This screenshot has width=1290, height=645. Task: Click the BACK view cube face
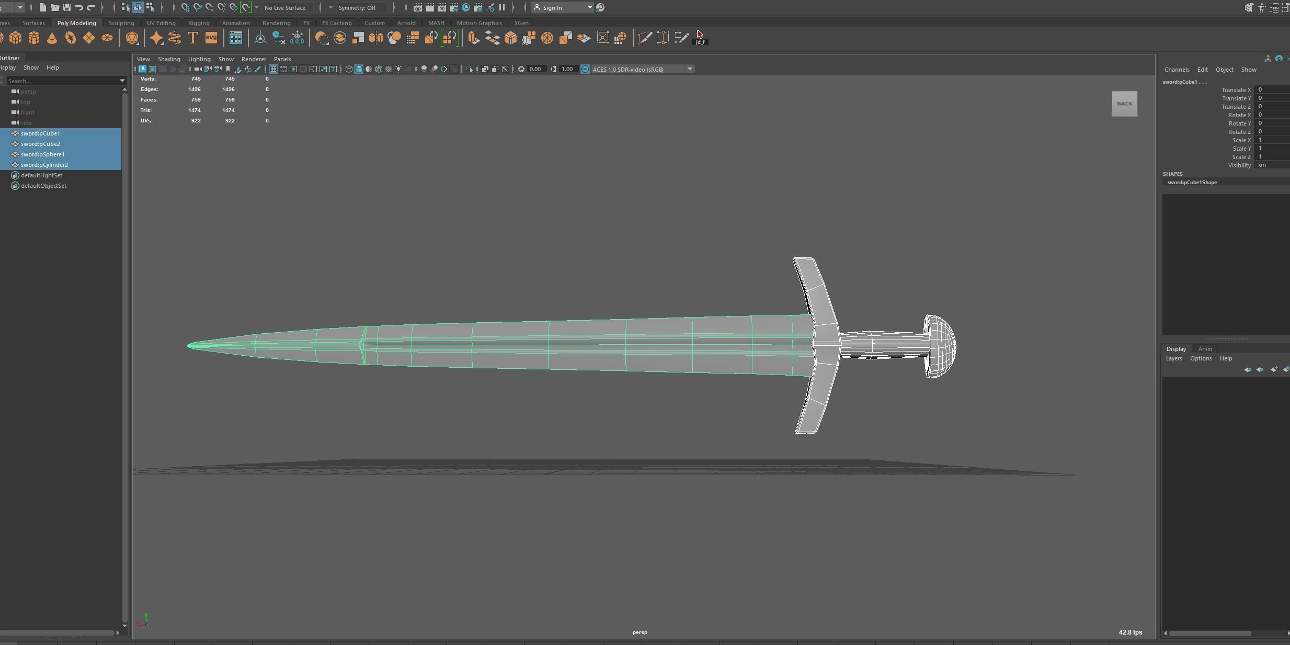(1124, 104)
